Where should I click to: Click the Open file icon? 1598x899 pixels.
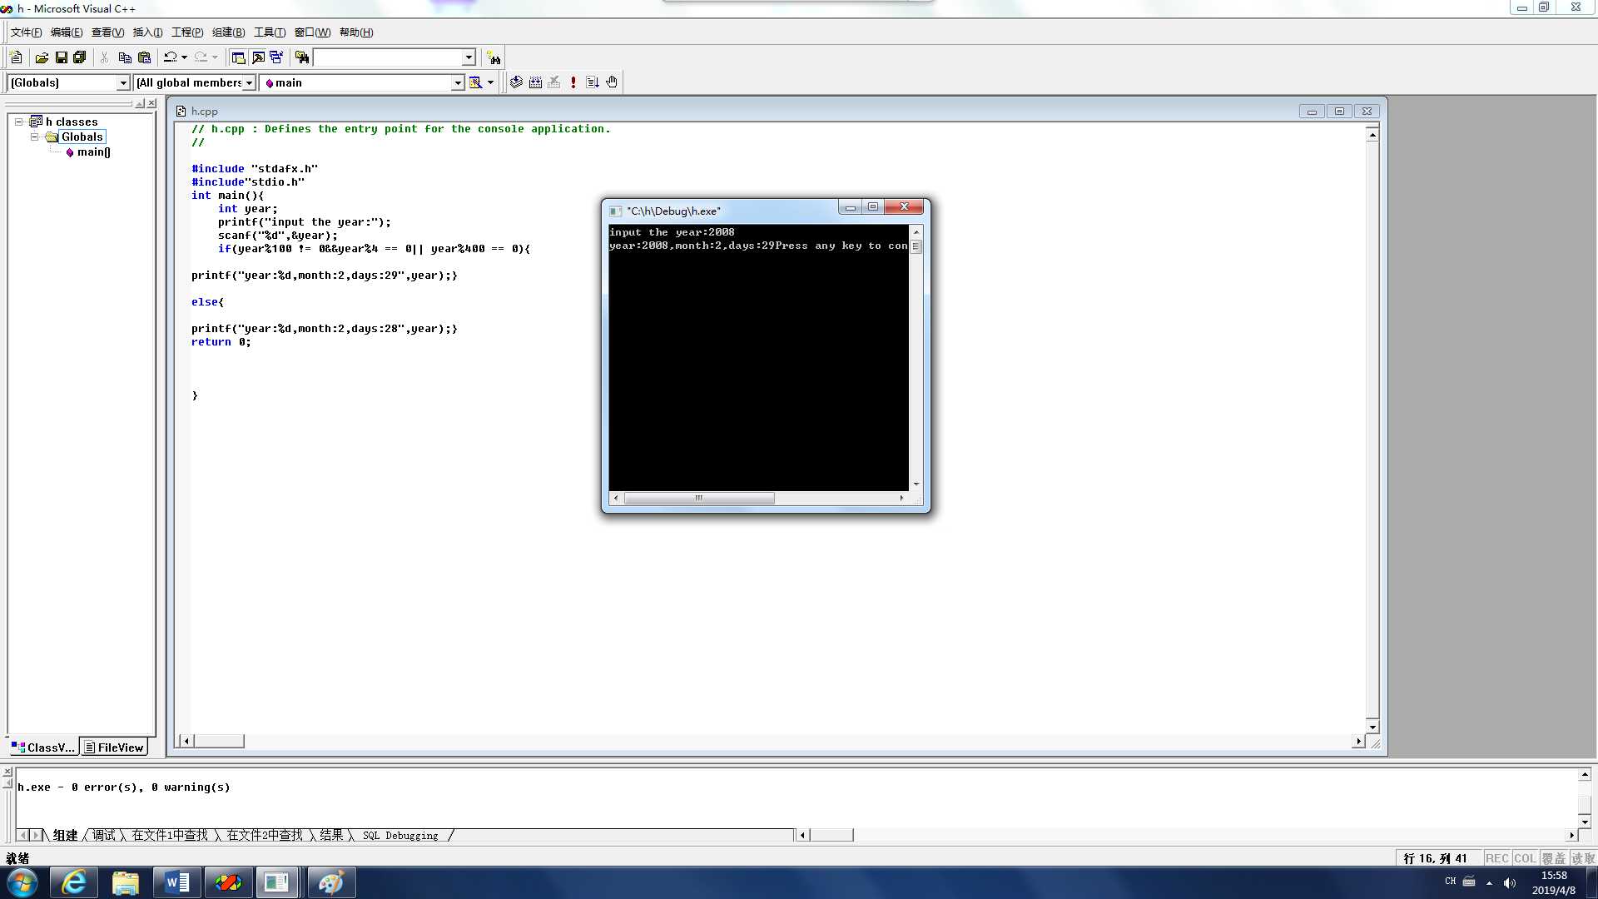pyautogui.click(x=42, y=57)
